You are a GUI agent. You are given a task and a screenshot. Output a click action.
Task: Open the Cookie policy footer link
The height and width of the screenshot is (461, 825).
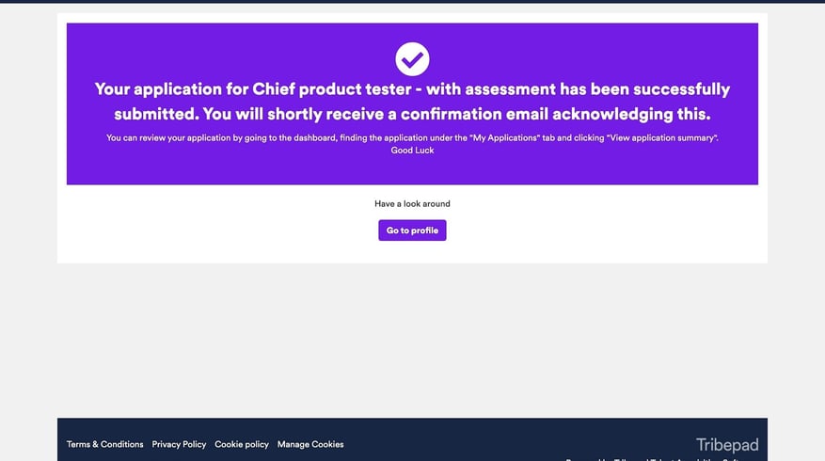pyautogui.click(x=242, y=444)
